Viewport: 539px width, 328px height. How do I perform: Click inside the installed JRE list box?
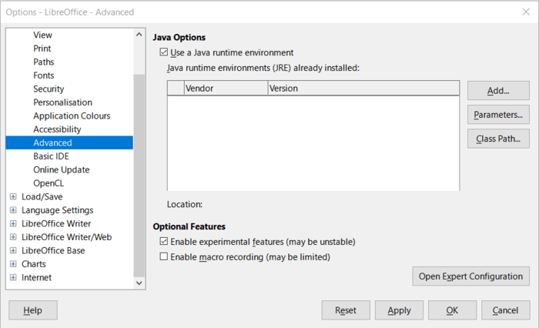pyautogui.click(x=313, y=143)
